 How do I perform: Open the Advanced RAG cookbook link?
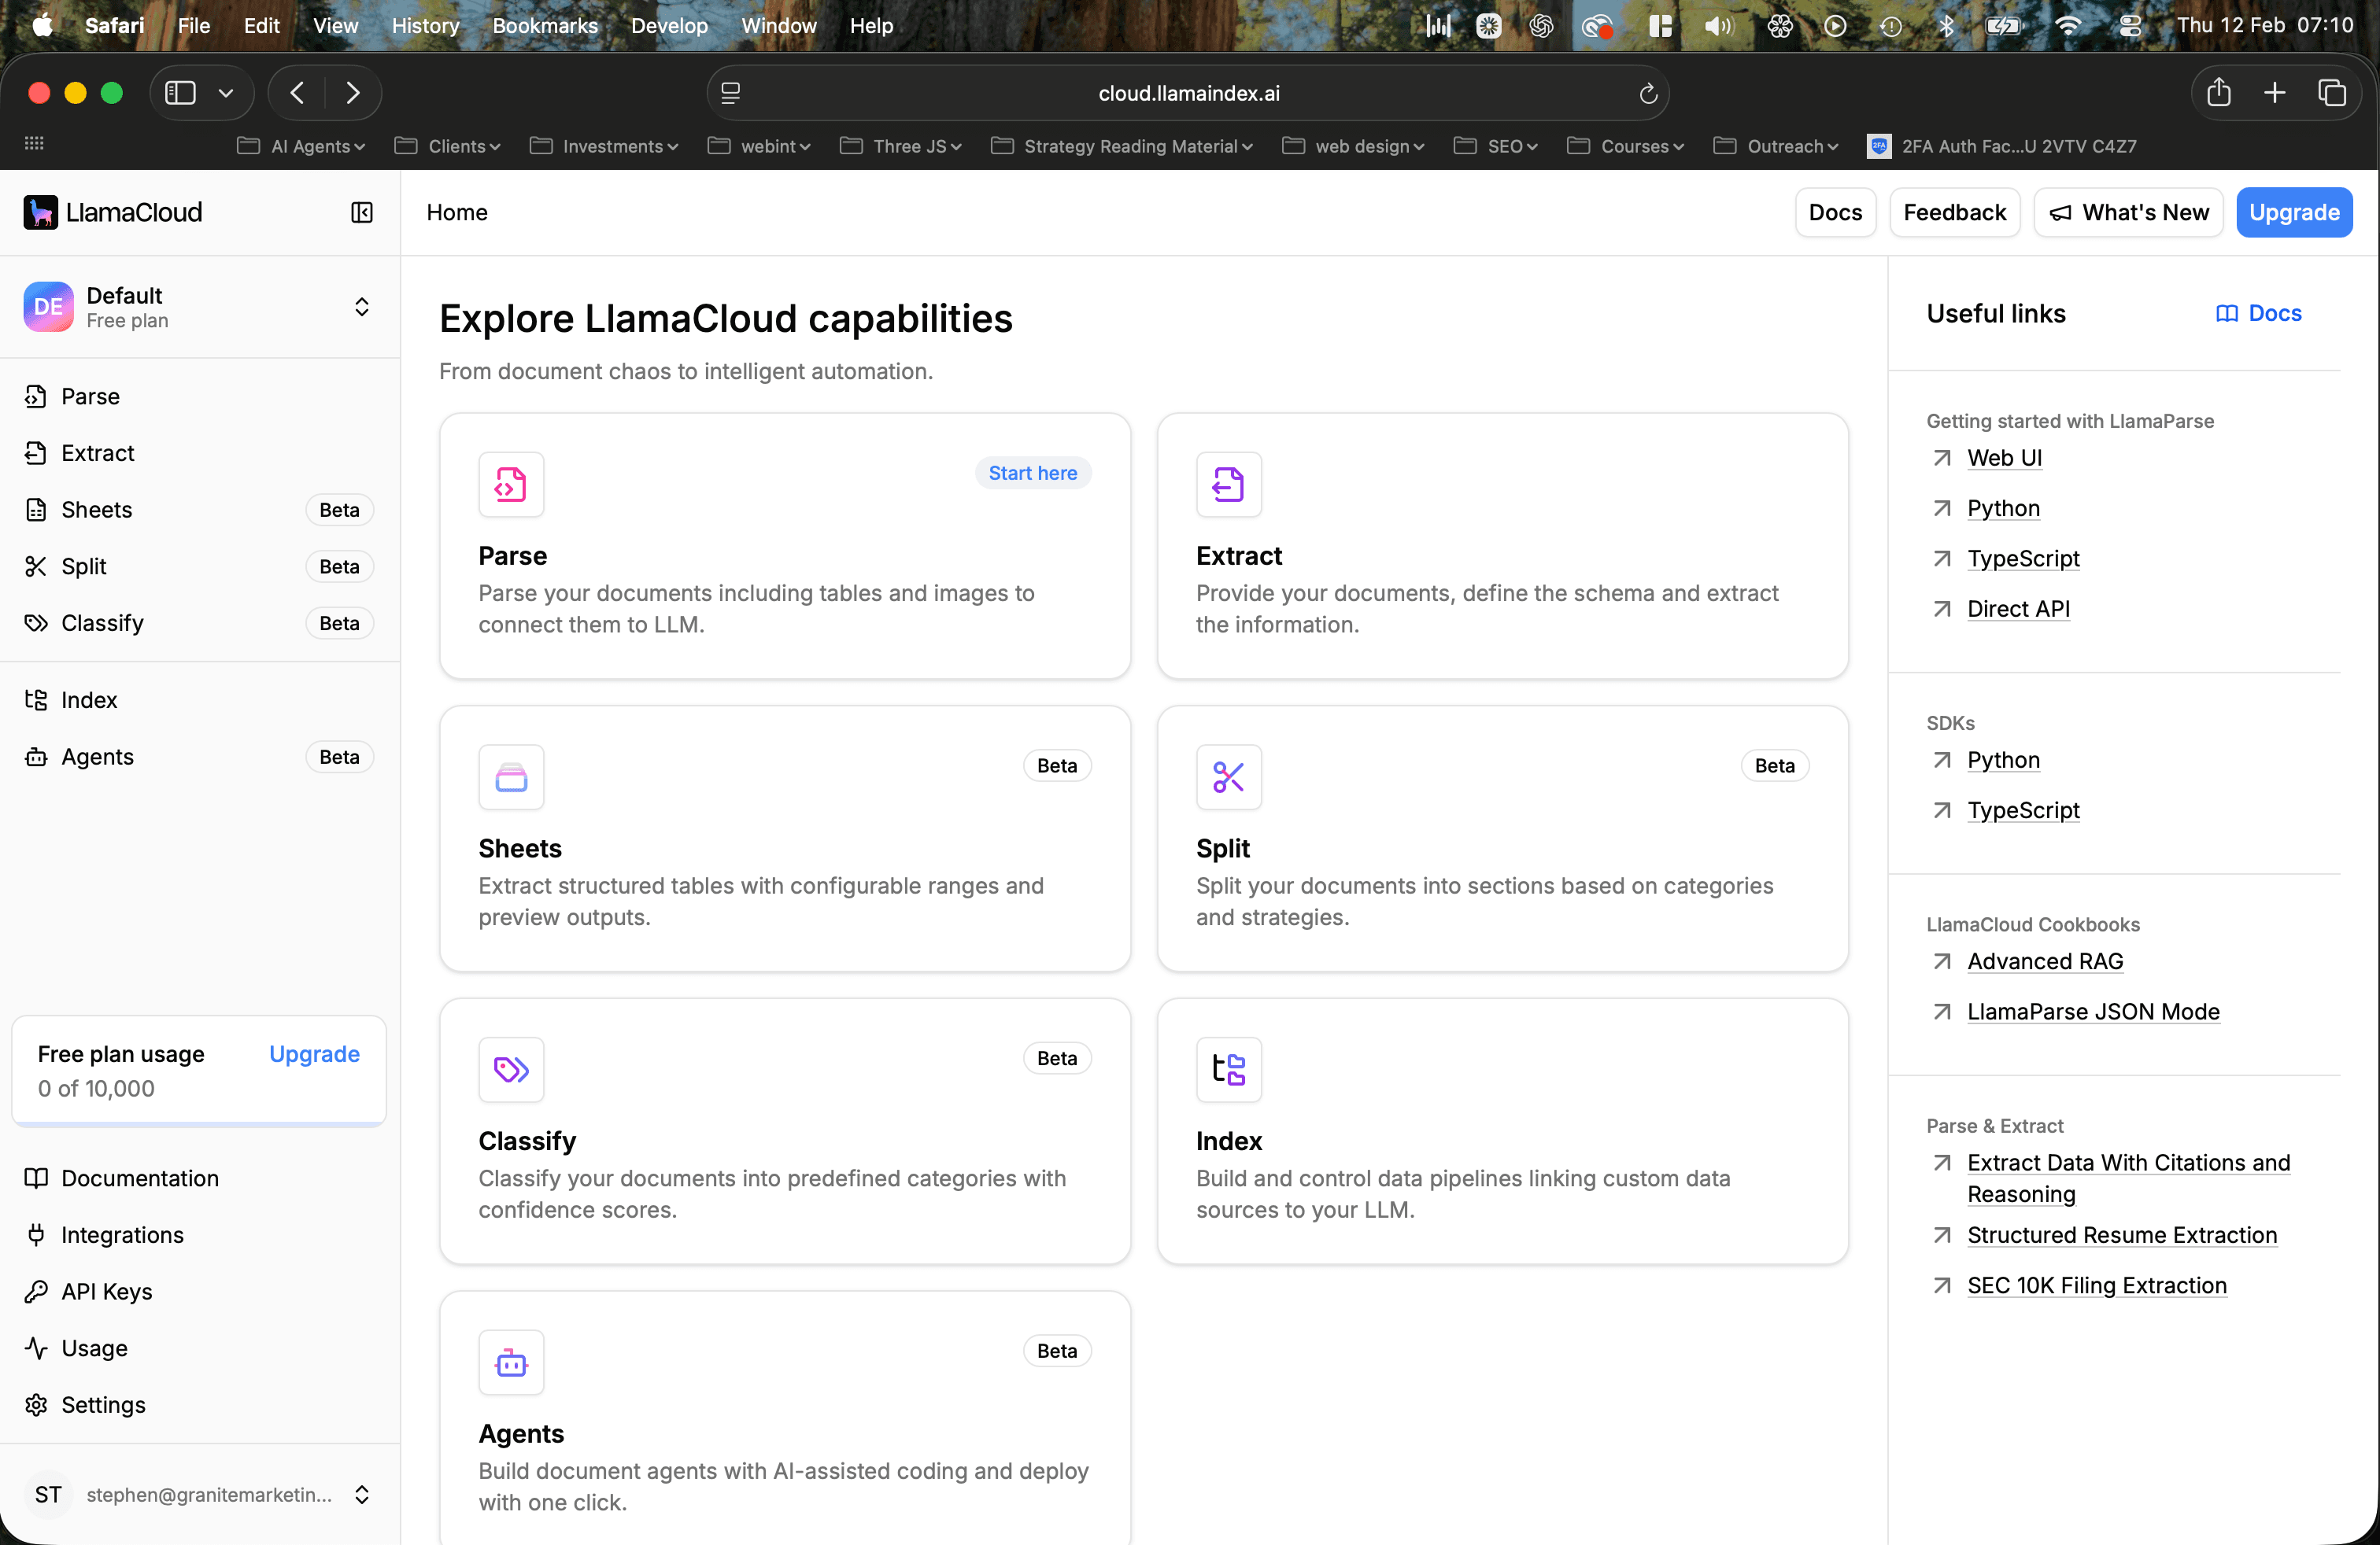tap(2044, 961)
